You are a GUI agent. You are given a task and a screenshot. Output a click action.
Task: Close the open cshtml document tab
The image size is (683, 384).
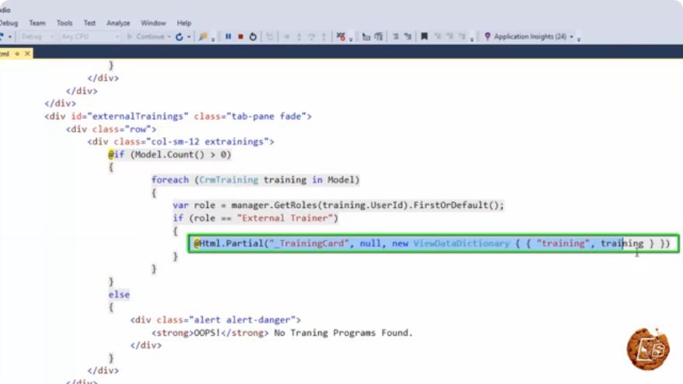click(x=27, y=54)
